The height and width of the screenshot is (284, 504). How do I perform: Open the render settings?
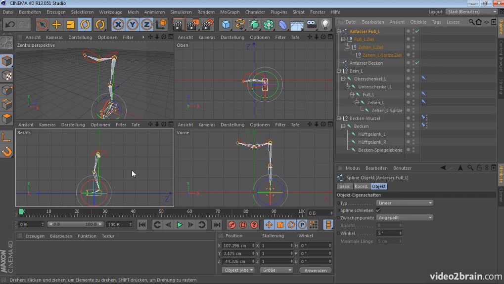click(x=207, y=24)
